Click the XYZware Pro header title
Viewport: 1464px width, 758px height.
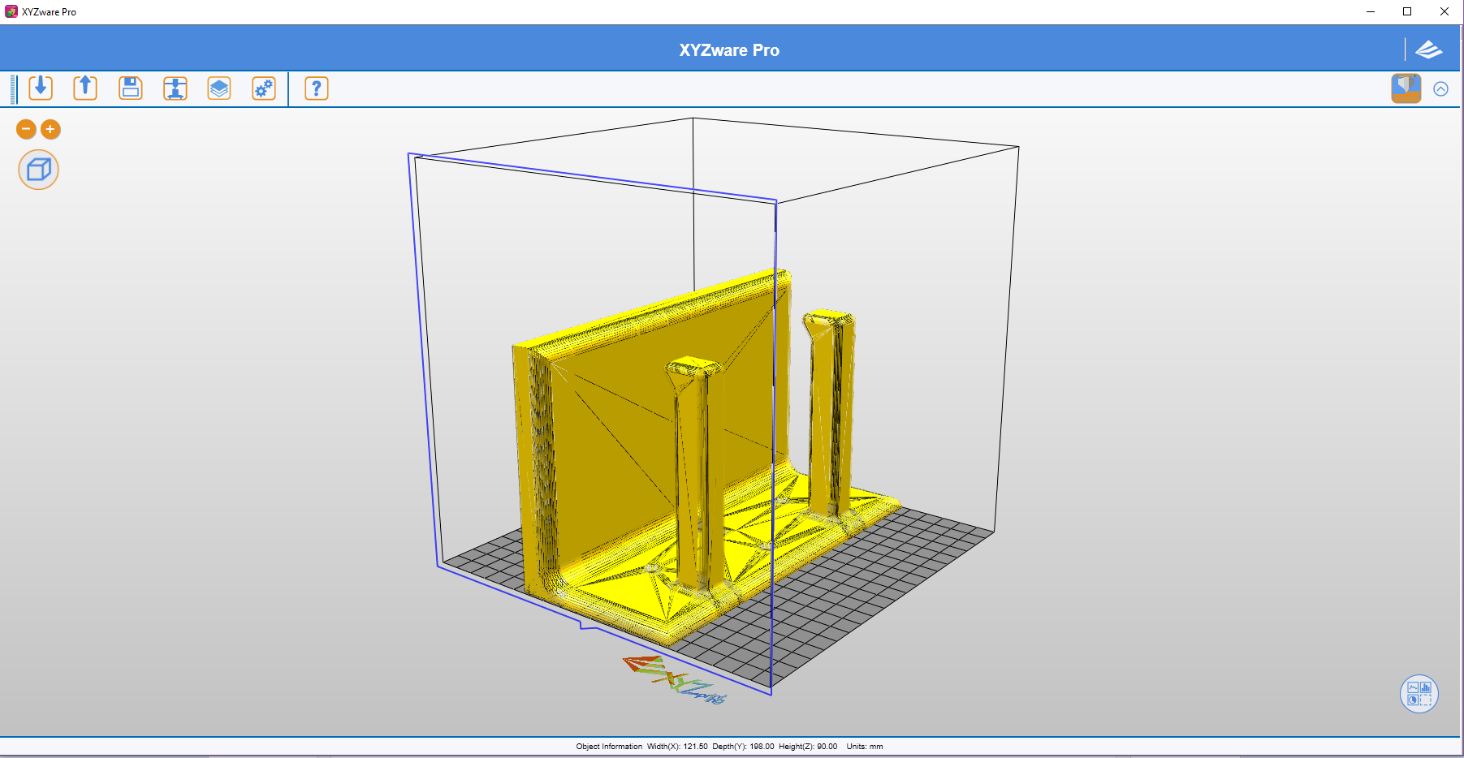click(x=729, y=50)
